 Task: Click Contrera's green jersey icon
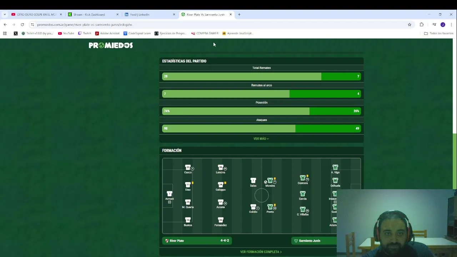[x=303, y=178]
